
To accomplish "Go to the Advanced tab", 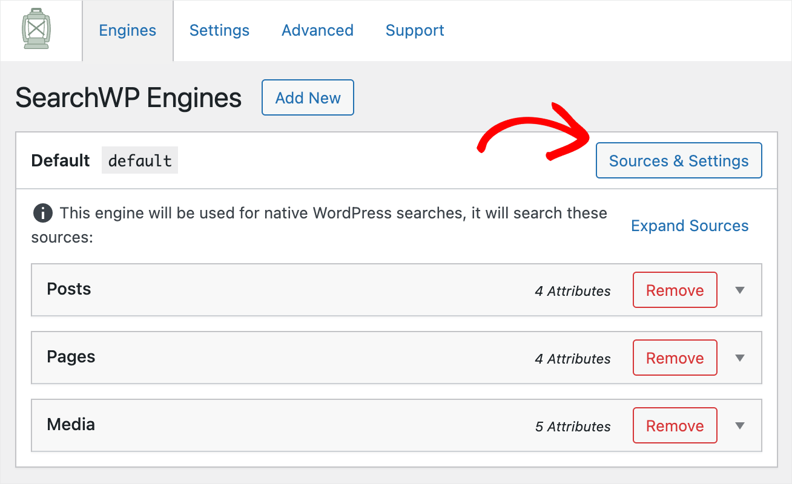I will pos(317,31).
